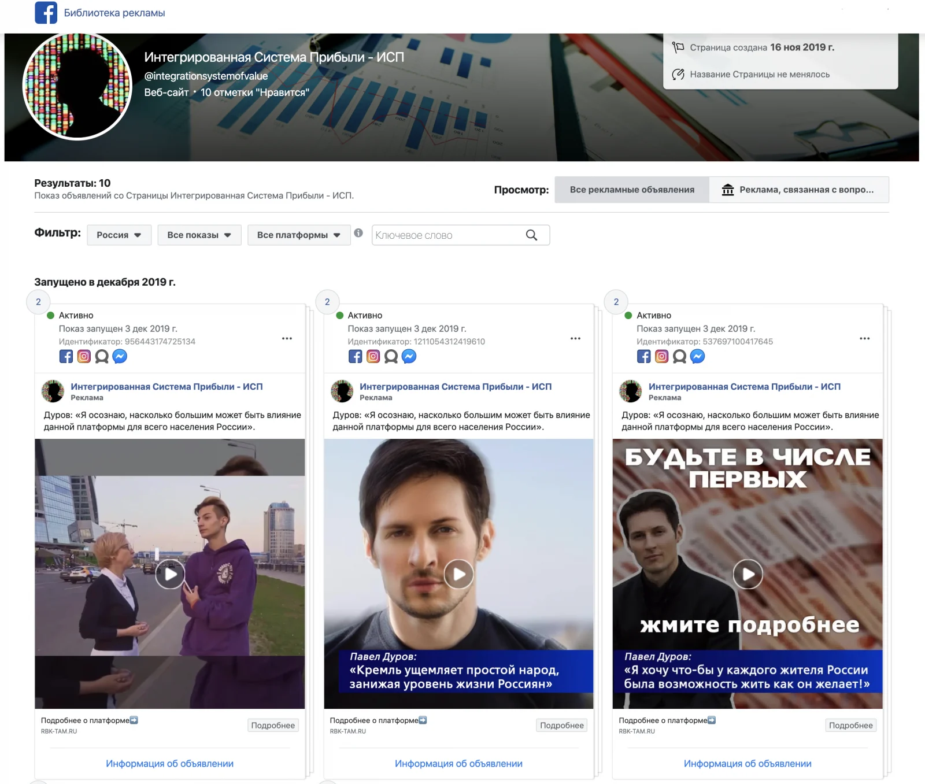Click Подробнее о платформе headline in ad 956443174725134
Viewport: 925px width, 784px height.
90,720
